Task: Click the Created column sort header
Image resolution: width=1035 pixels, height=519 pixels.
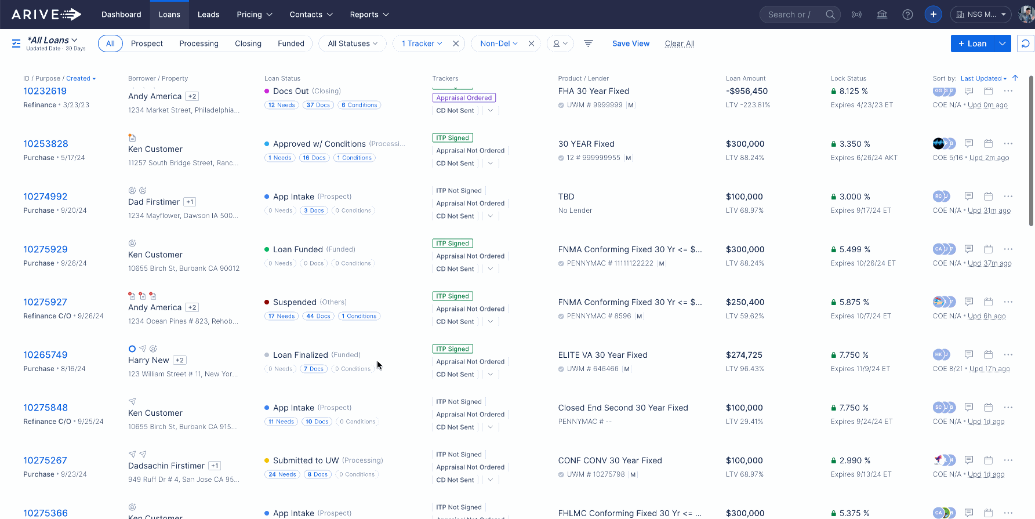Action: (x=81, y=78)
